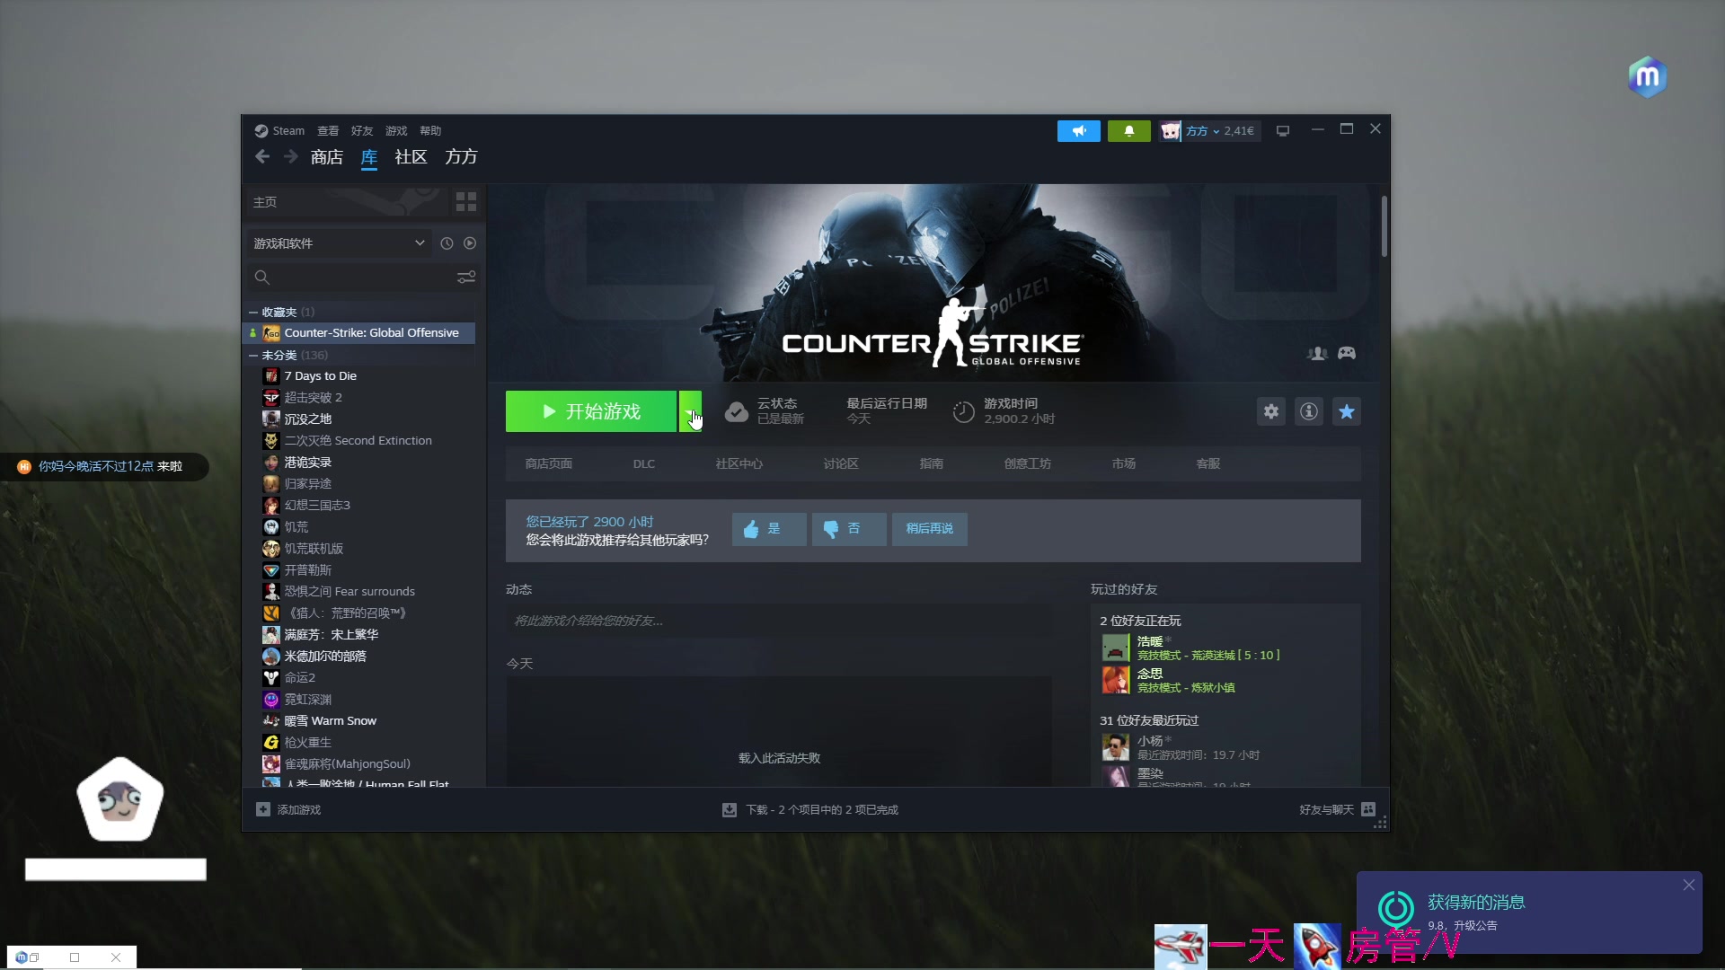Open the 好友 friends menu

point(362,131)
